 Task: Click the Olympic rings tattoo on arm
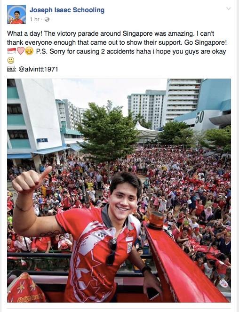click(x=50, y=233)
